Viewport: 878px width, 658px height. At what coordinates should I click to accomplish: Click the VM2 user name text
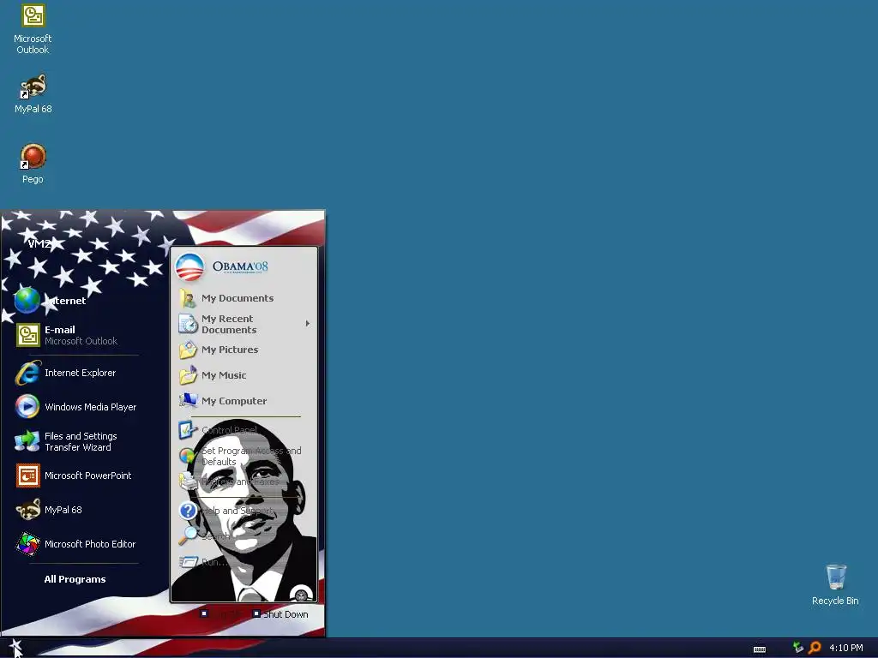pos(39,244)
